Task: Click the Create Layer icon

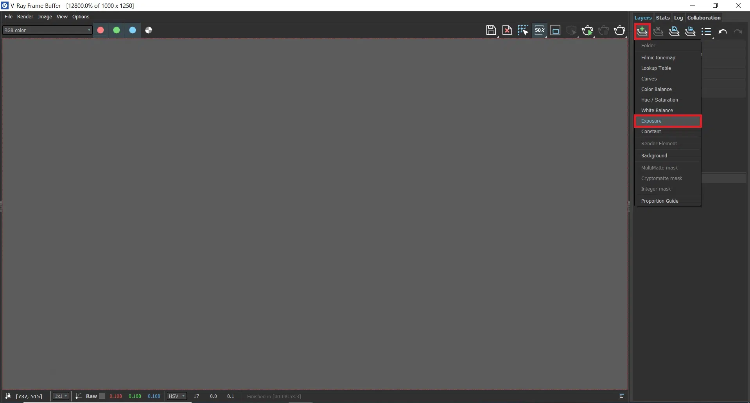Action: (x=642, y=31)
